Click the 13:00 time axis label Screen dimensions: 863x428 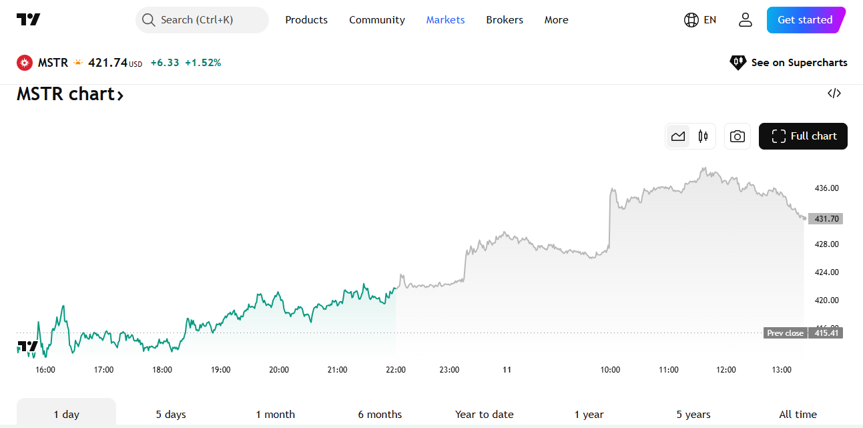782,370
